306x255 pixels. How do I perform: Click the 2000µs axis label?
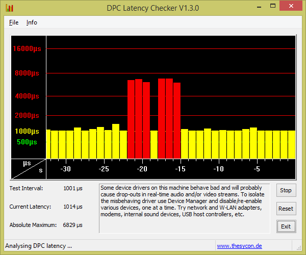(27, 115)
